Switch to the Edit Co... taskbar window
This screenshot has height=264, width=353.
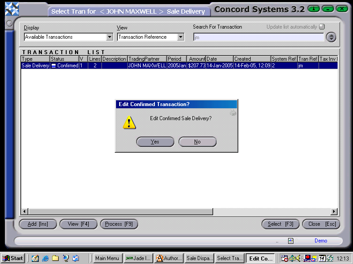260,258
